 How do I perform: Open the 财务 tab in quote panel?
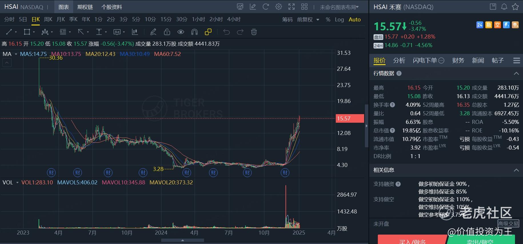coord(458,61)
